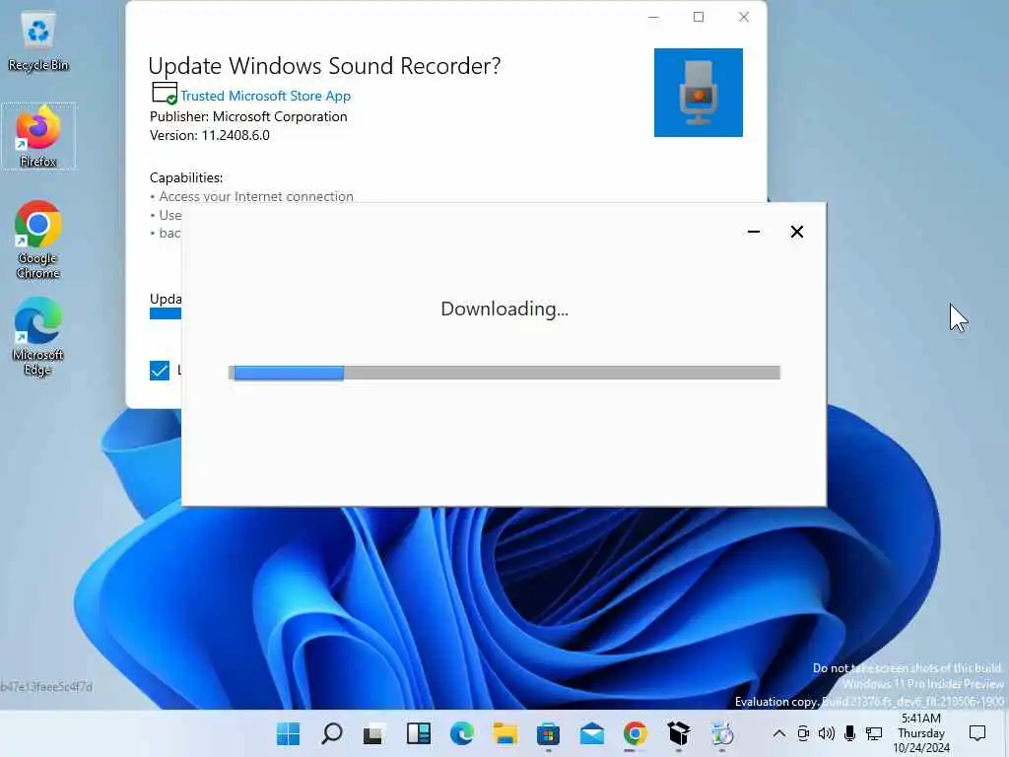The image size is (1009, 757).
Task: Click the 'Update Windows Sound Recorder?' heading
Action: coord(324,66)
